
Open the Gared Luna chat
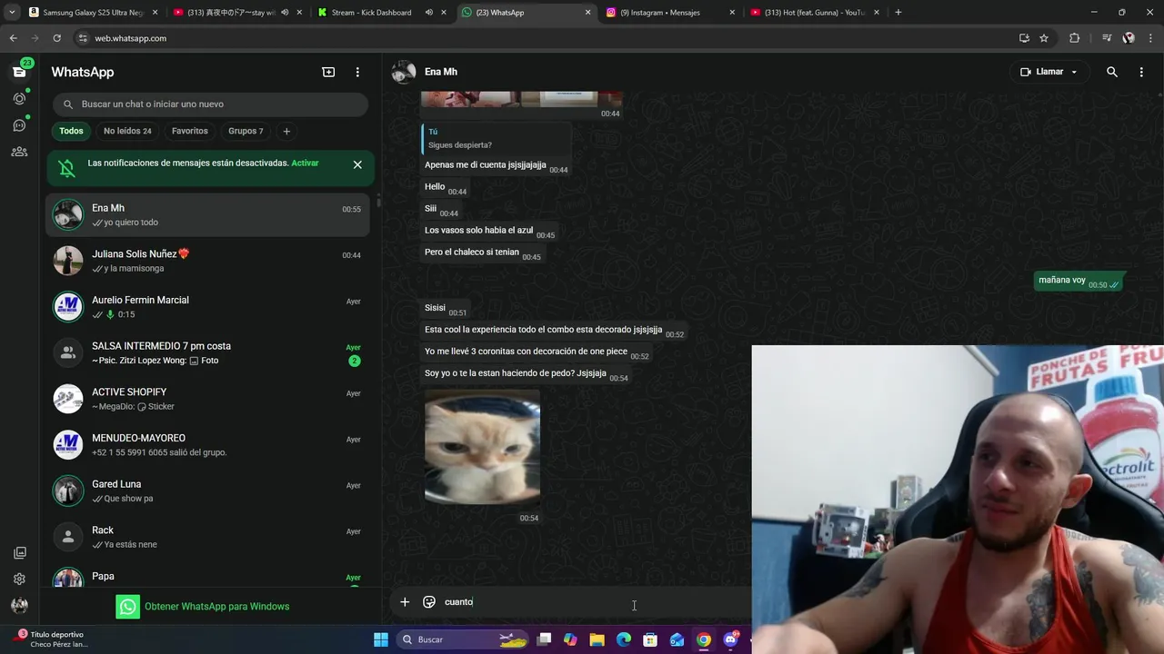207,491
